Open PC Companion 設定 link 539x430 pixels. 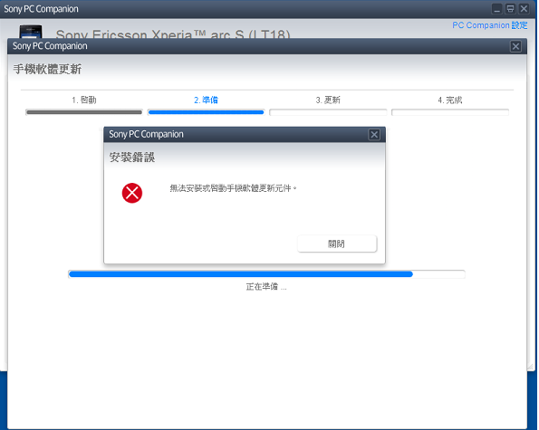489,25
